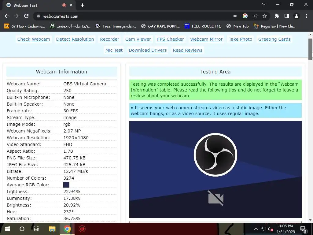Open the GitHub - Enderma bookmark
Image resolution: width=313 pixels, height=235 pixels.
(24, 26)
